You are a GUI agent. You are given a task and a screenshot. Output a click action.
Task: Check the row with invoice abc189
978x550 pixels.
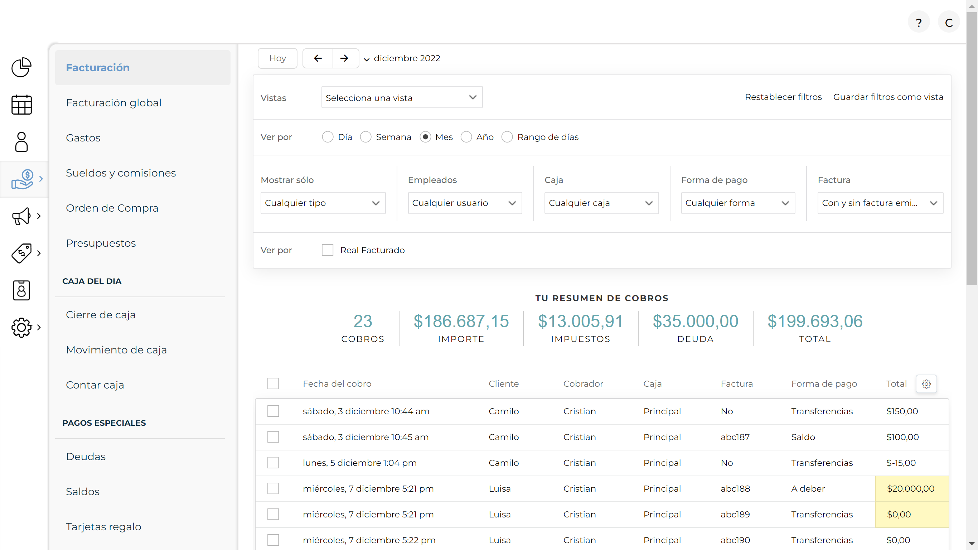(x=273, y=514)
